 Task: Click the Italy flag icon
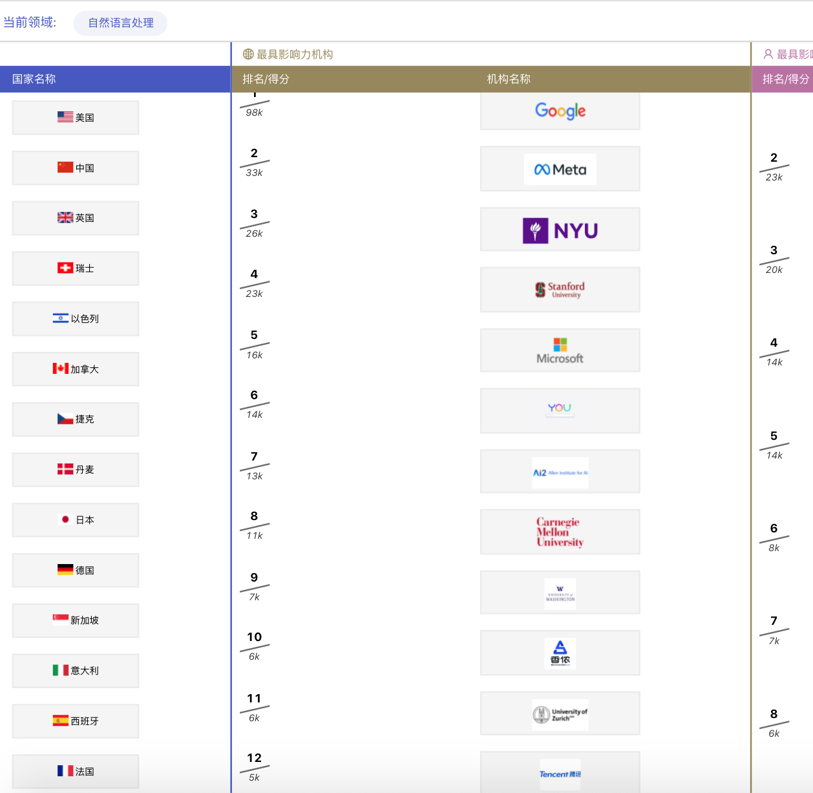[61, 670]
